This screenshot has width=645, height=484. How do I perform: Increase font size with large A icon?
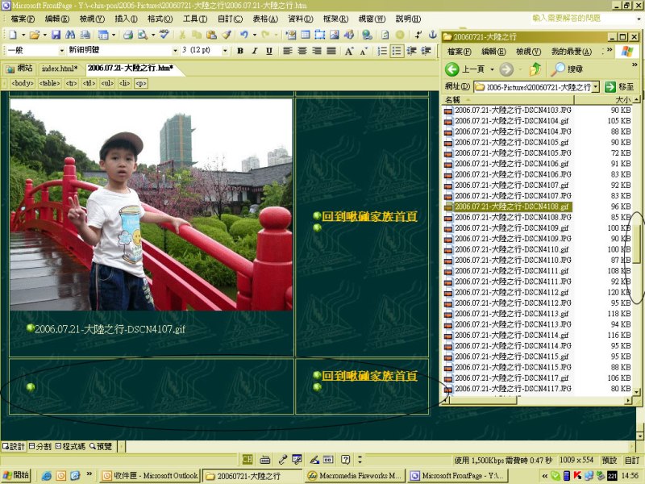pos(349,51)
